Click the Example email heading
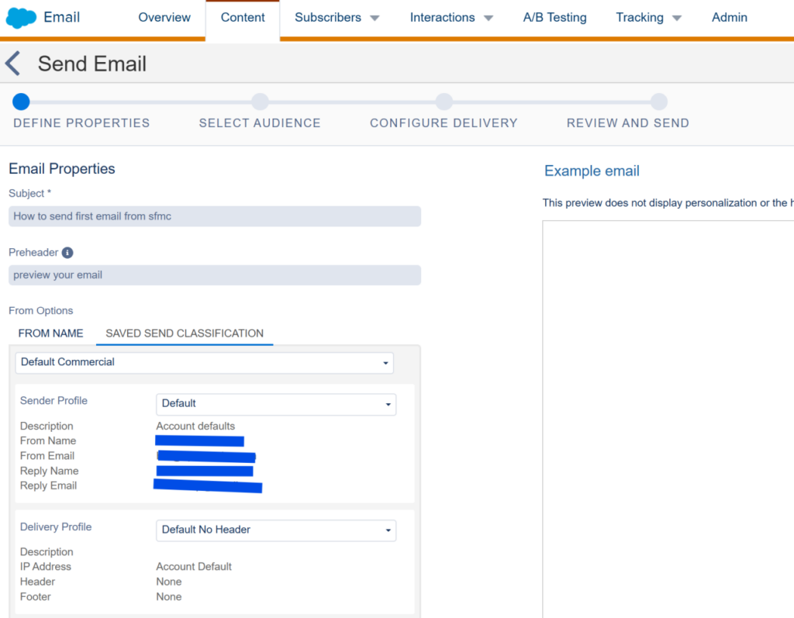Viewport: 794px width, 618px height. 592,171
